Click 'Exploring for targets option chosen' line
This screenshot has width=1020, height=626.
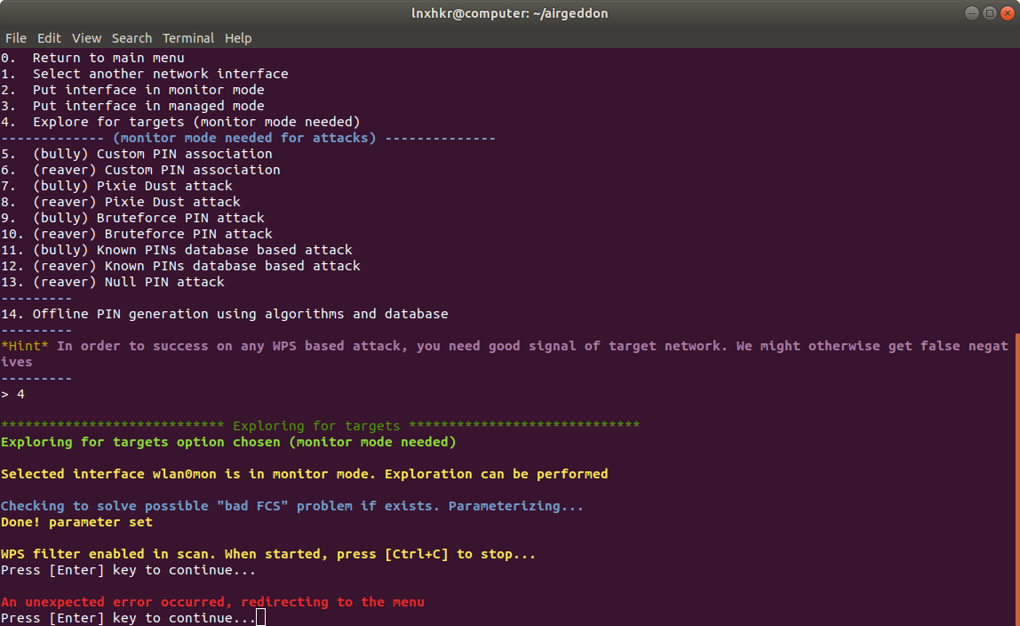(228, 442)
